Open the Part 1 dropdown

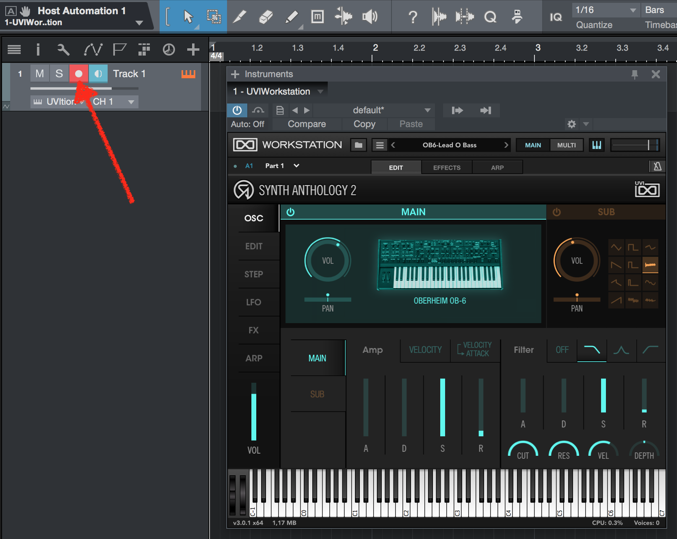[x=296, y=166]
